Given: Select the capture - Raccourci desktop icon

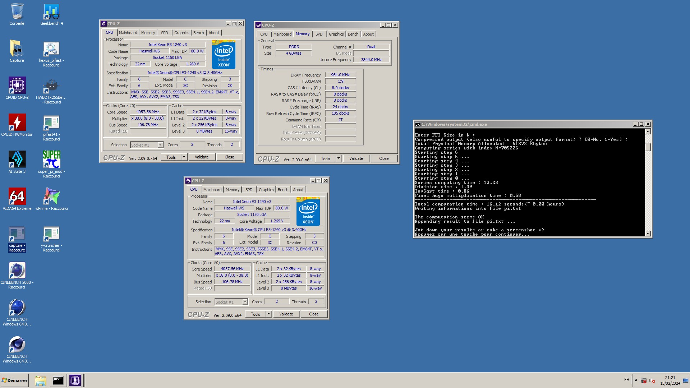Looking at the screenshot, I should click(x=17, y=239).
